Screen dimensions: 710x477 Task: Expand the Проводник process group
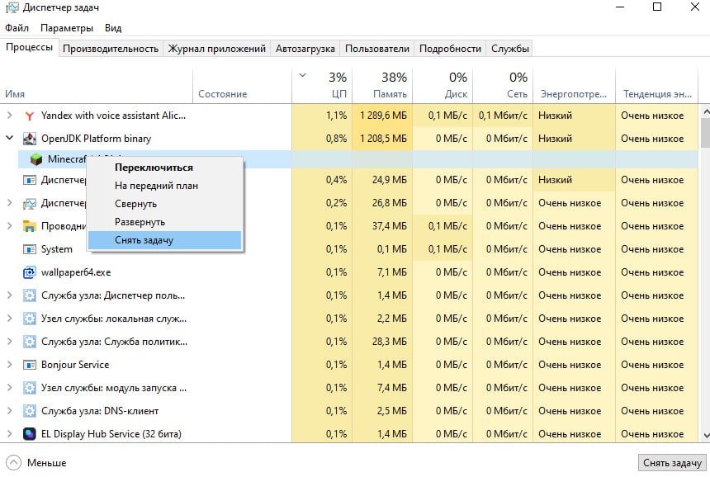9,225
